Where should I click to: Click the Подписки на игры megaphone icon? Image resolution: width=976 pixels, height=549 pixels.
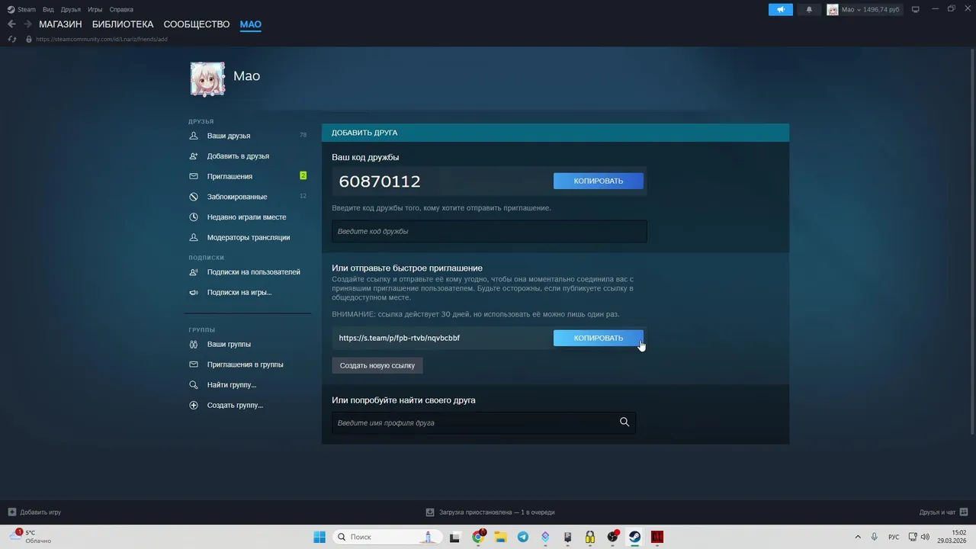click(x=194, y=292)
